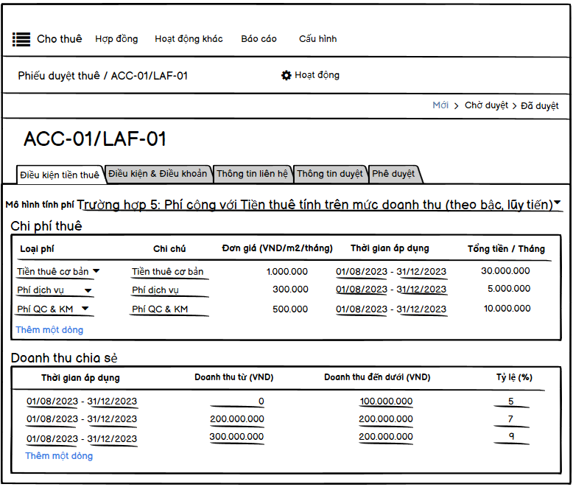Edit Doanh thu đến dưới value 100.000.000
This screenshot has width=573, height=487.
tap(386, 402)
